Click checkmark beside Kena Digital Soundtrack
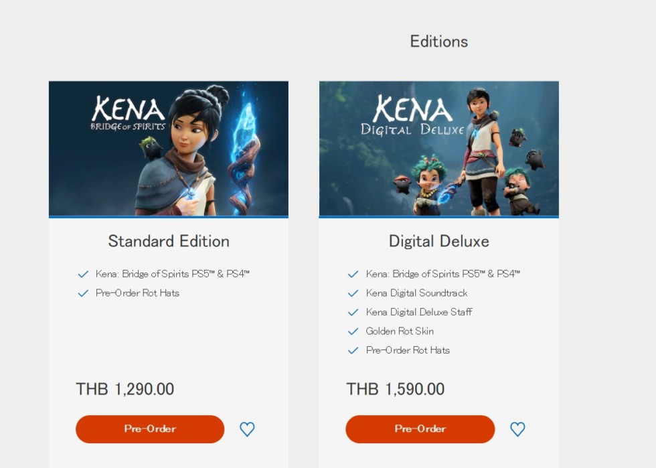The height and width of the screenshot is (468, 656). click(x=353, y=293)
